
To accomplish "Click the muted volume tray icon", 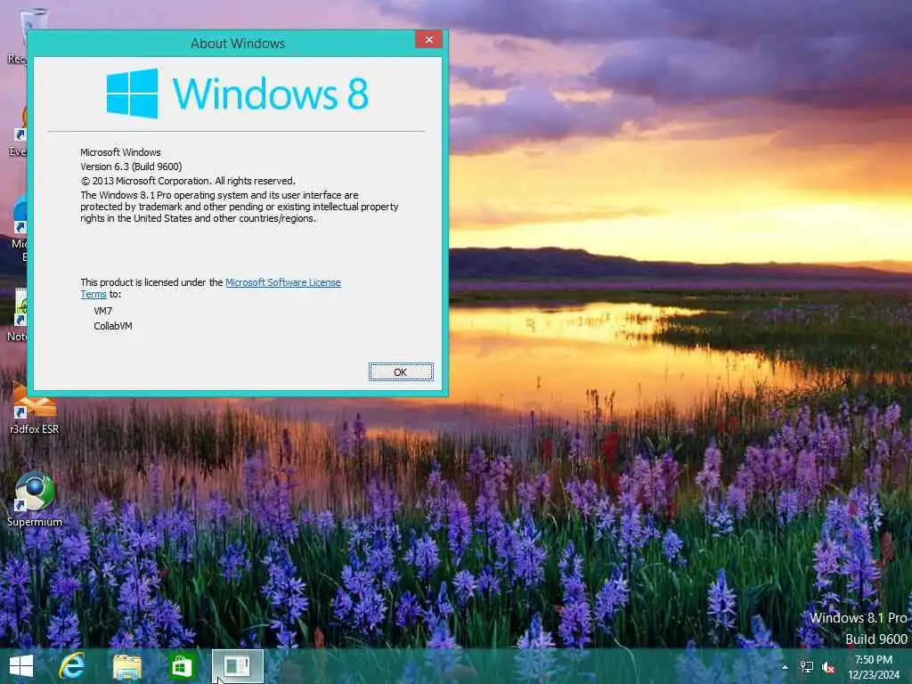I will click(x=828, y=668).
